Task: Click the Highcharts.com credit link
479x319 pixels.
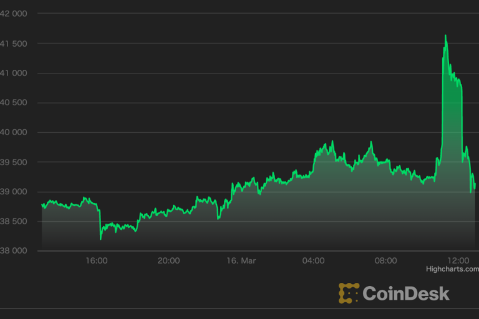Action: point(452,269)
